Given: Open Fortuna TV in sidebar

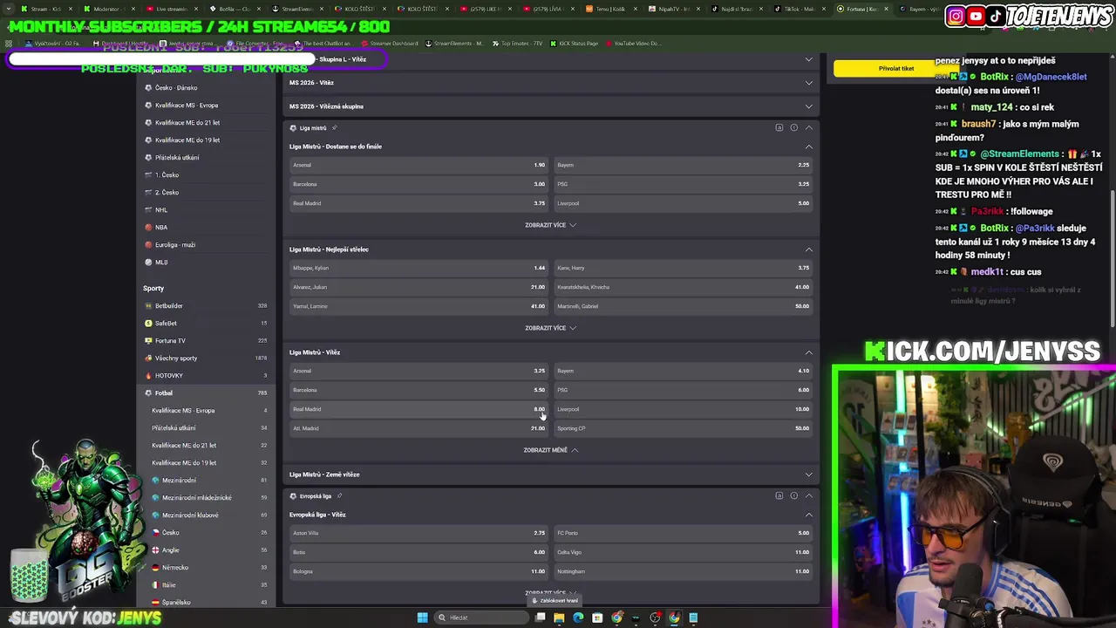Looking at the screenshot, I should [x=206, y=341].
